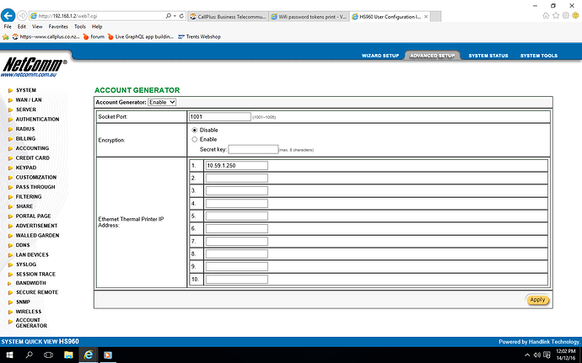Open the File menu
Image resolution: width=582 pixels, height=363 pixels.
(8, 27)
